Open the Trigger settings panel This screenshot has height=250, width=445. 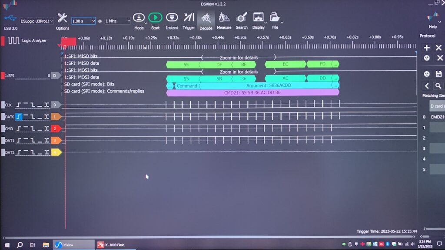click(x=189, y=18)
